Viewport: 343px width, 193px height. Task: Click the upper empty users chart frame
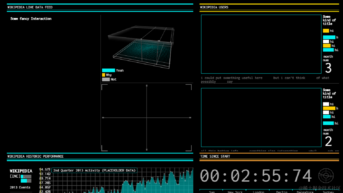(x=261, y=44)
